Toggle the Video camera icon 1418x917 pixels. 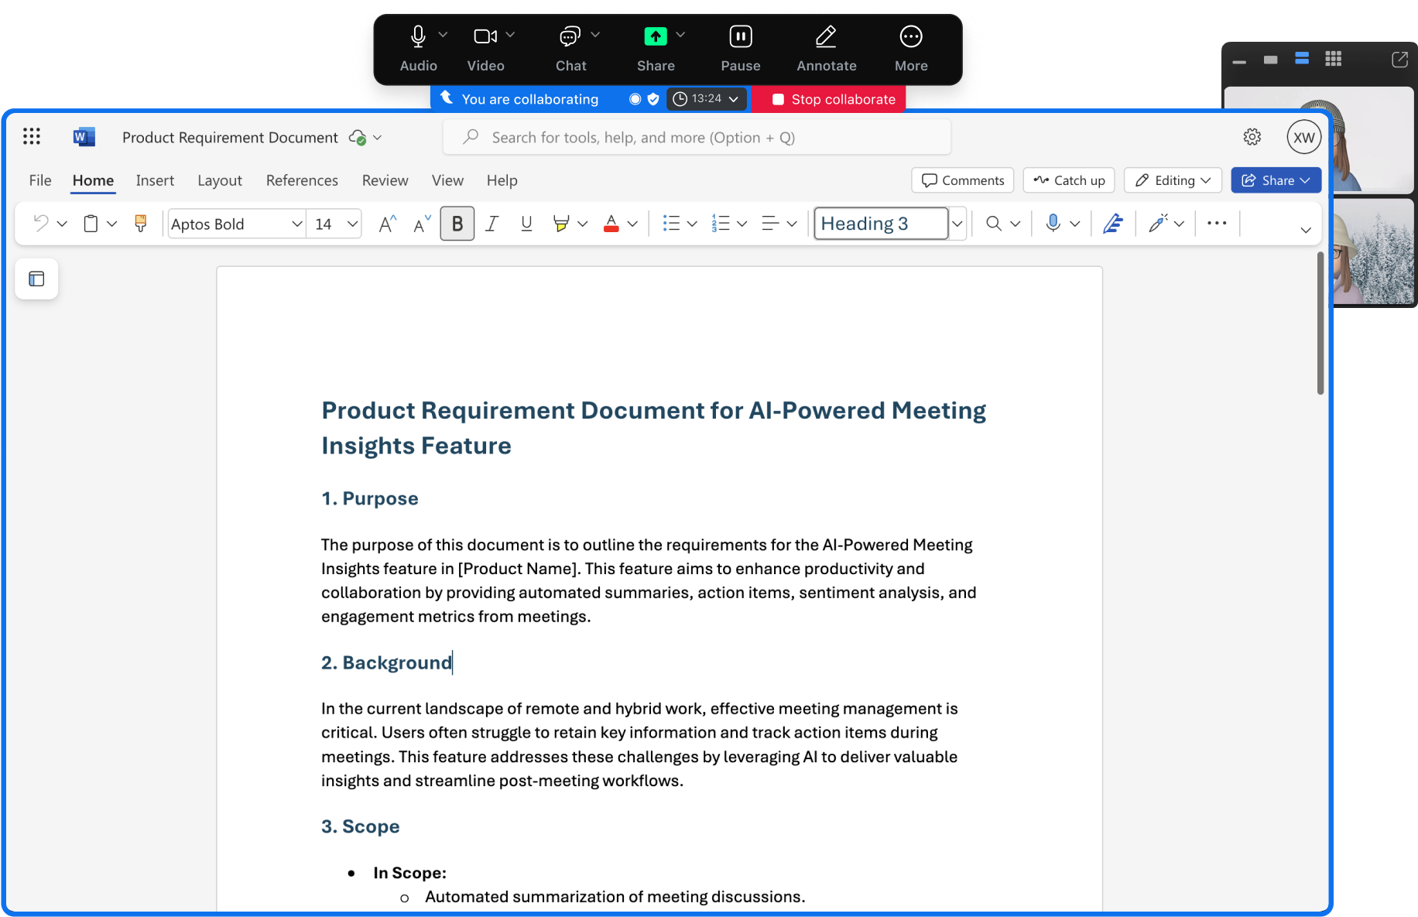coord(485,36)
